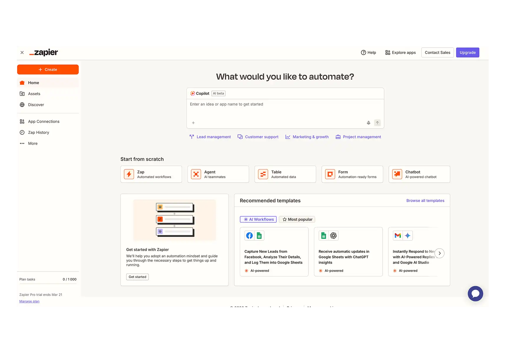Select the microphone icon in Copilot

click(368, 123)
